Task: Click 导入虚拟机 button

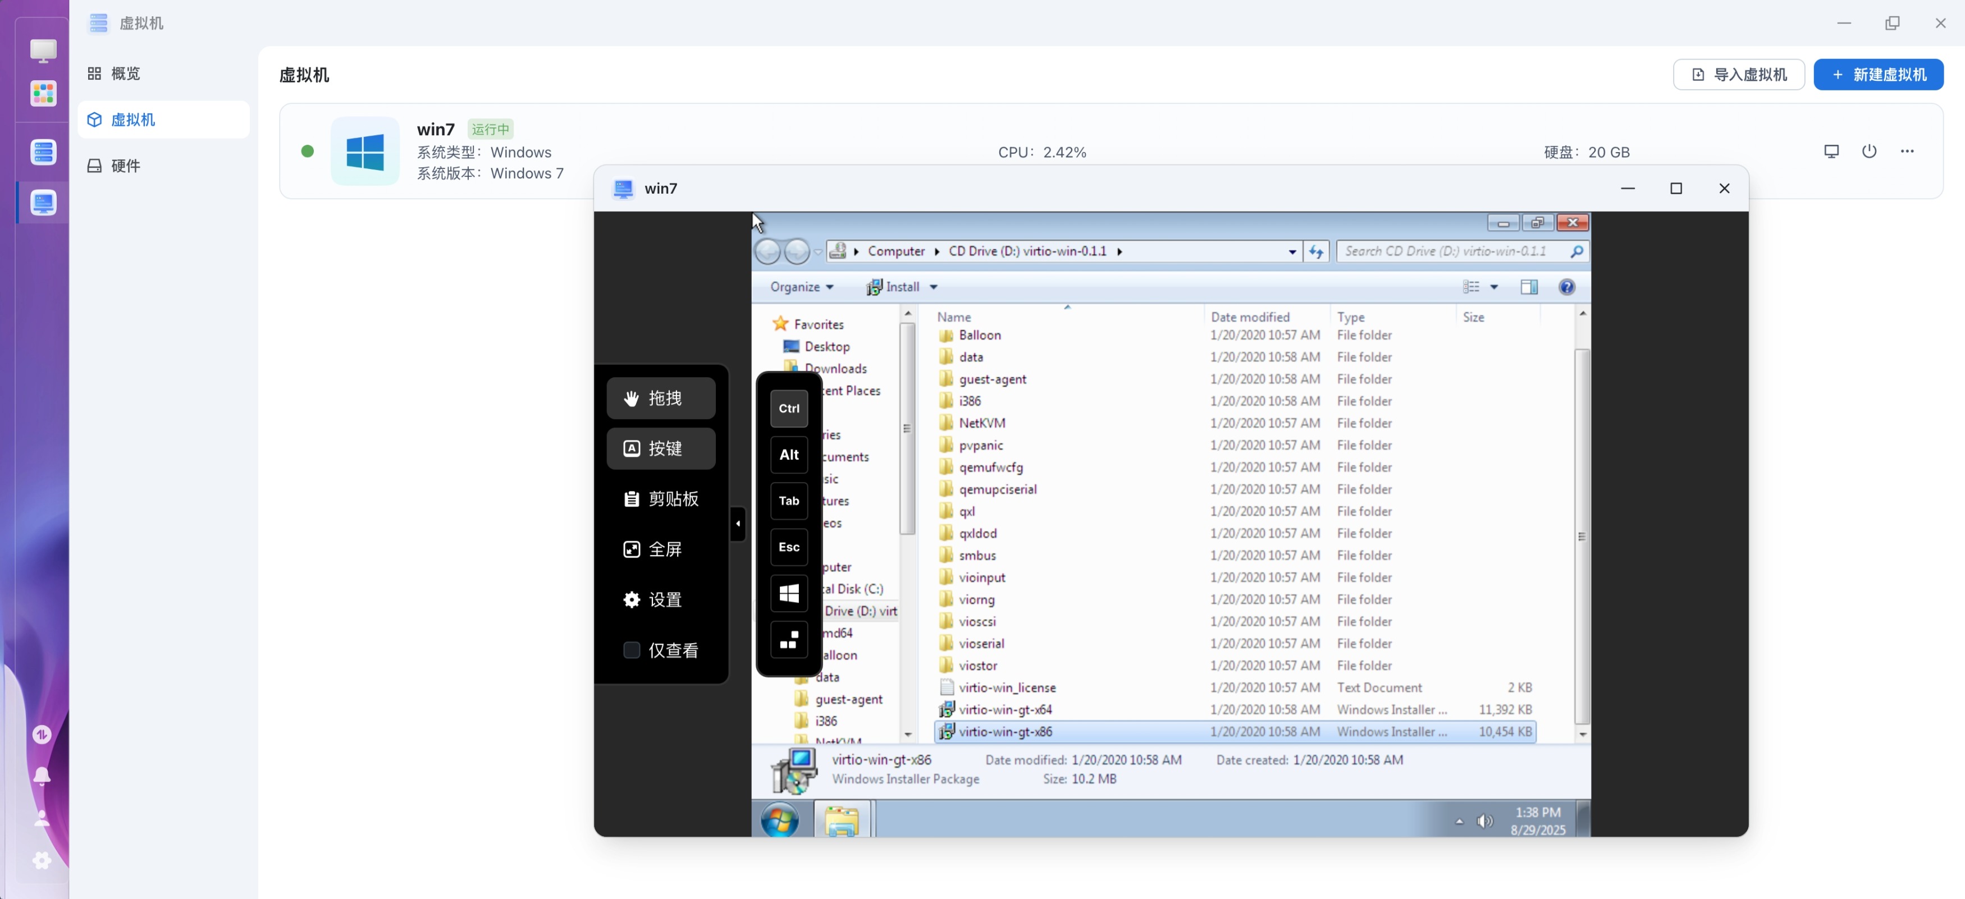Action: tap(1738, 75)
